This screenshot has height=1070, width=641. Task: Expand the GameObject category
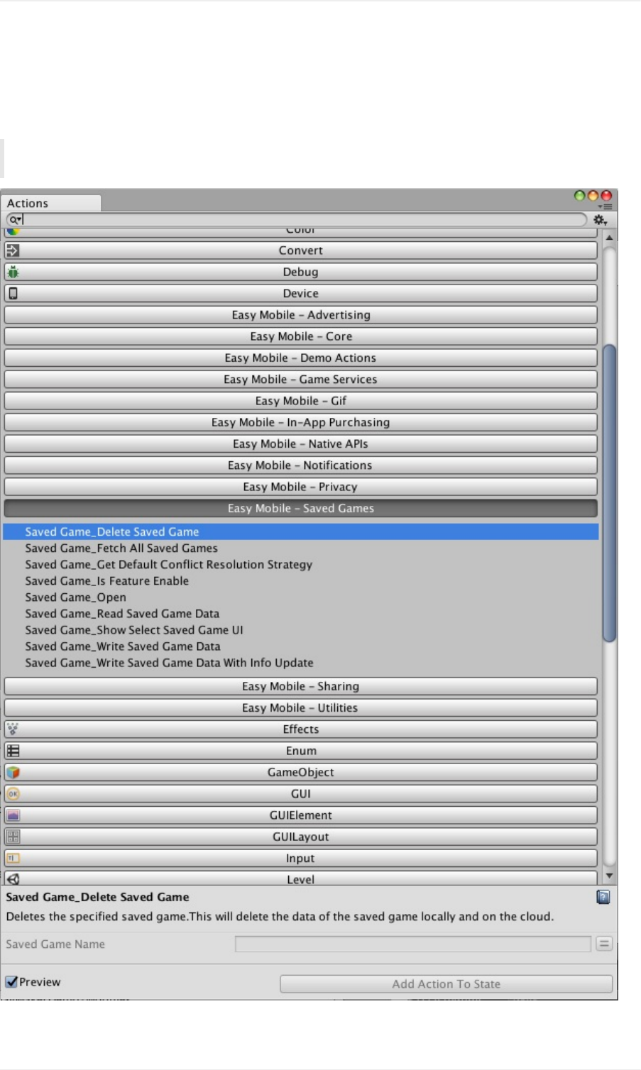tap(300, 772)
